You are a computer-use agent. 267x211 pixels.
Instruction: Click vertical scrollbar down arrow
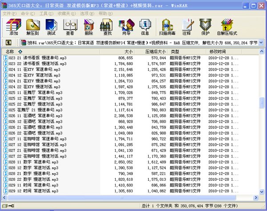pos(262,191)
